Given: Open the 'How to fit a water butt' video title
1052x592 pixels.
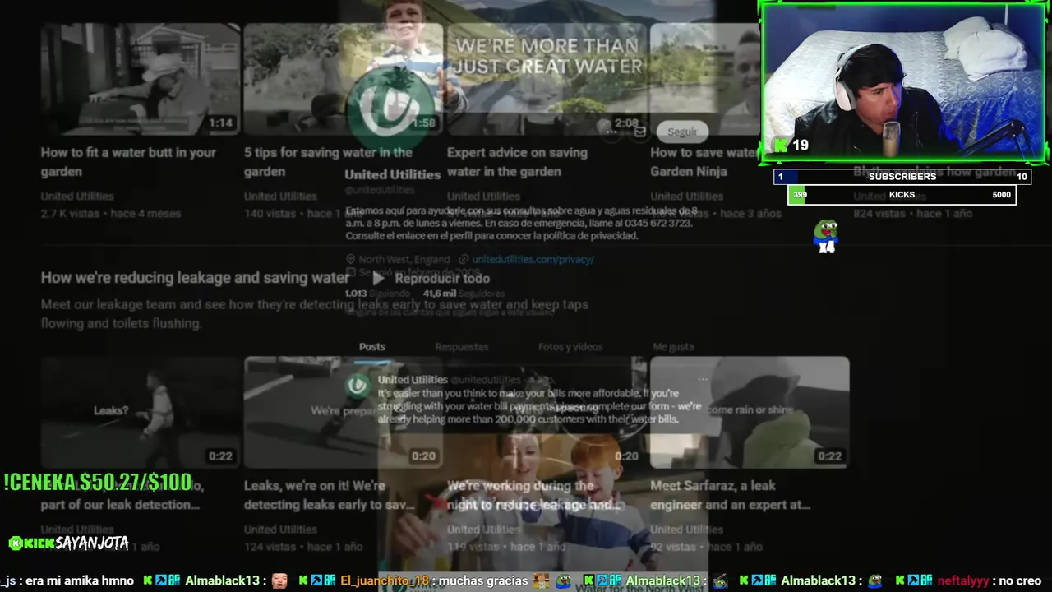Looking at the screenshot, I should point(128,162).
